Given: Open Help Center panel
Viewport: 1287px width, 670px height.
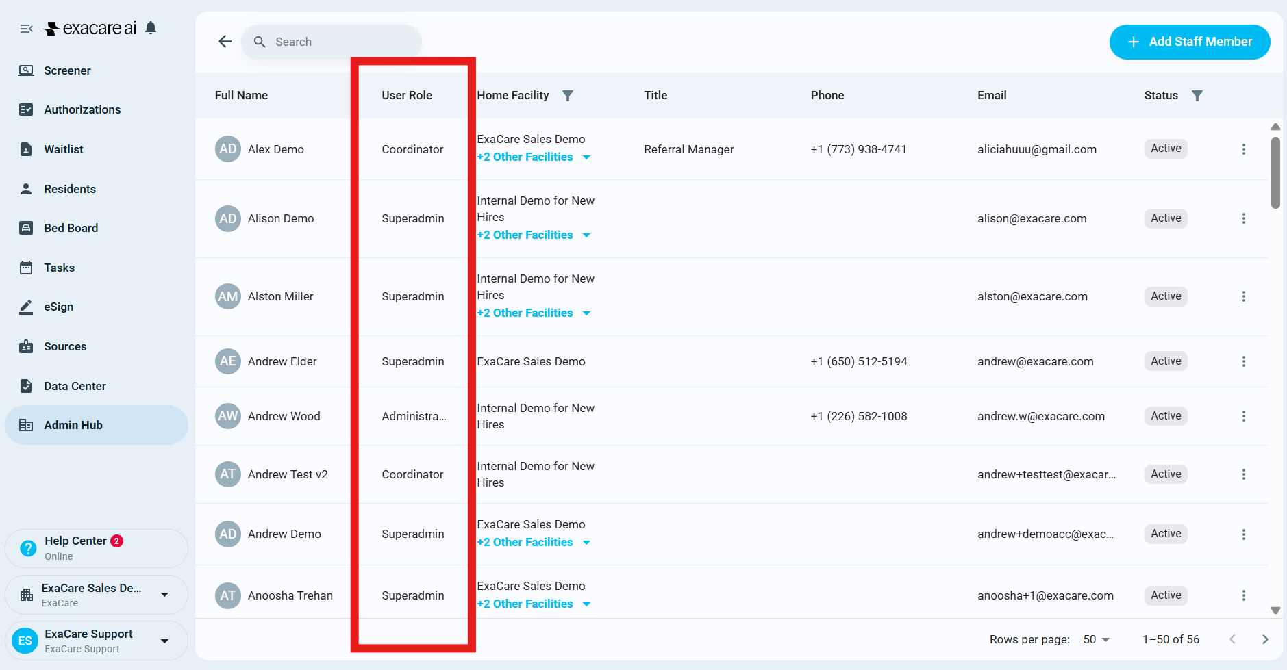Looking at the screenshot, I should pos(97,548).
